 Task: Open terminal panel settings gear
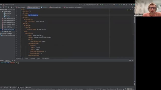click(x=130, y=60)
